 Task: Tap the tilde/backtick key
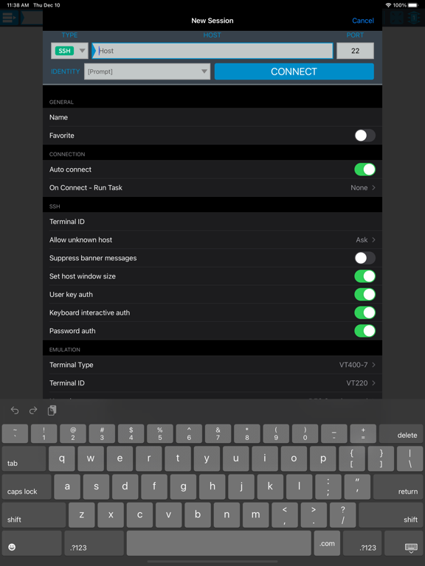tap(15, 433)
